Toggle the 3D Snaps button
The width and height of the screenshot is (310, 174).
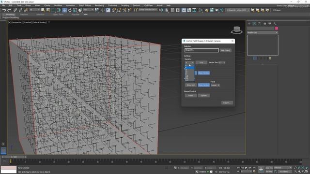pyautogui.click(x=114, y=10)
